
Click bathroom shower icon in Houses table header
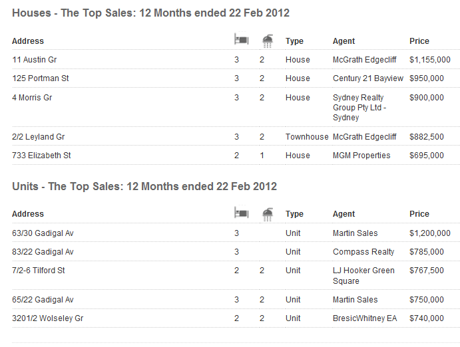coord(268,40)
